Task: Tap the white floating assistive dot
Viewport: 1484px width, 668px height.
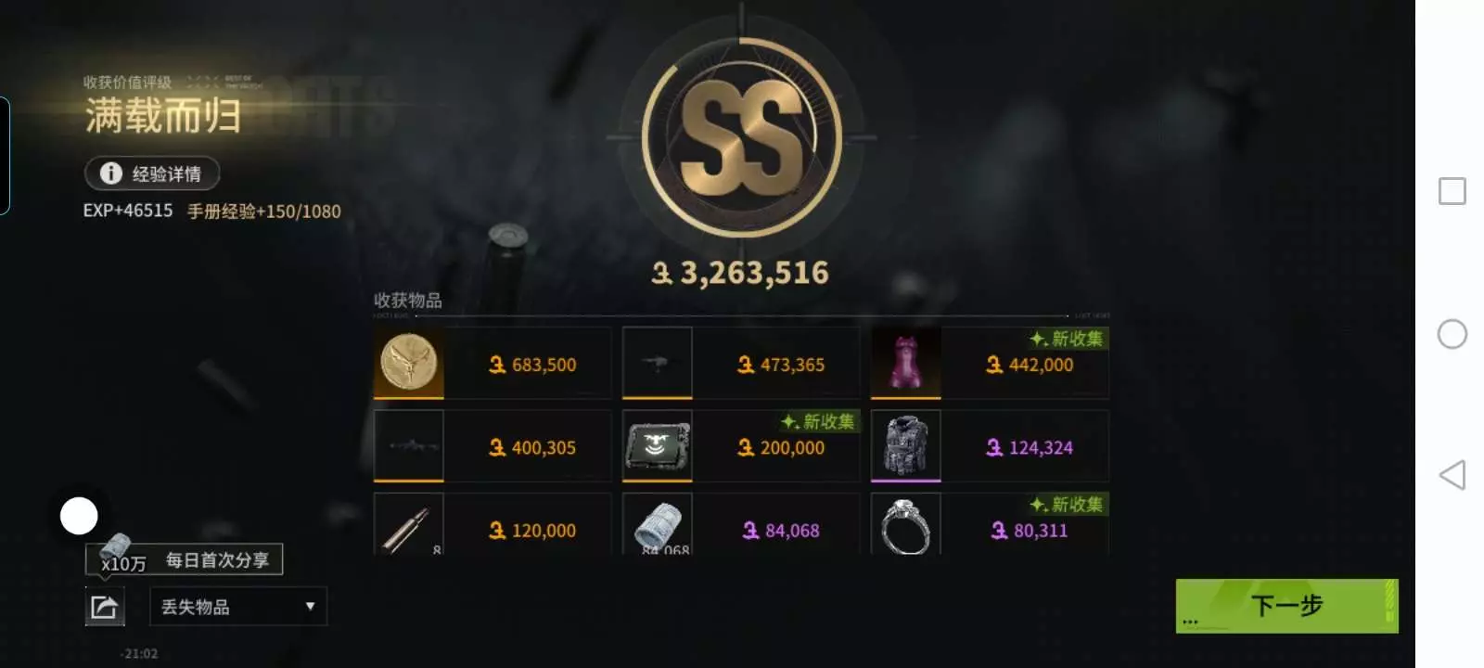Action: coord(79,516)
